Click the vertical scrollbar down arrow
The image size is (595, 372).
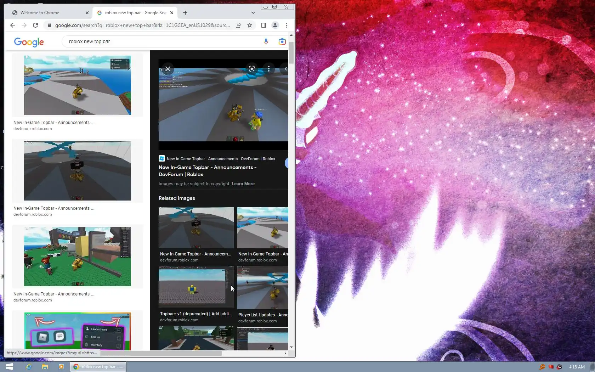click(291, 347)
